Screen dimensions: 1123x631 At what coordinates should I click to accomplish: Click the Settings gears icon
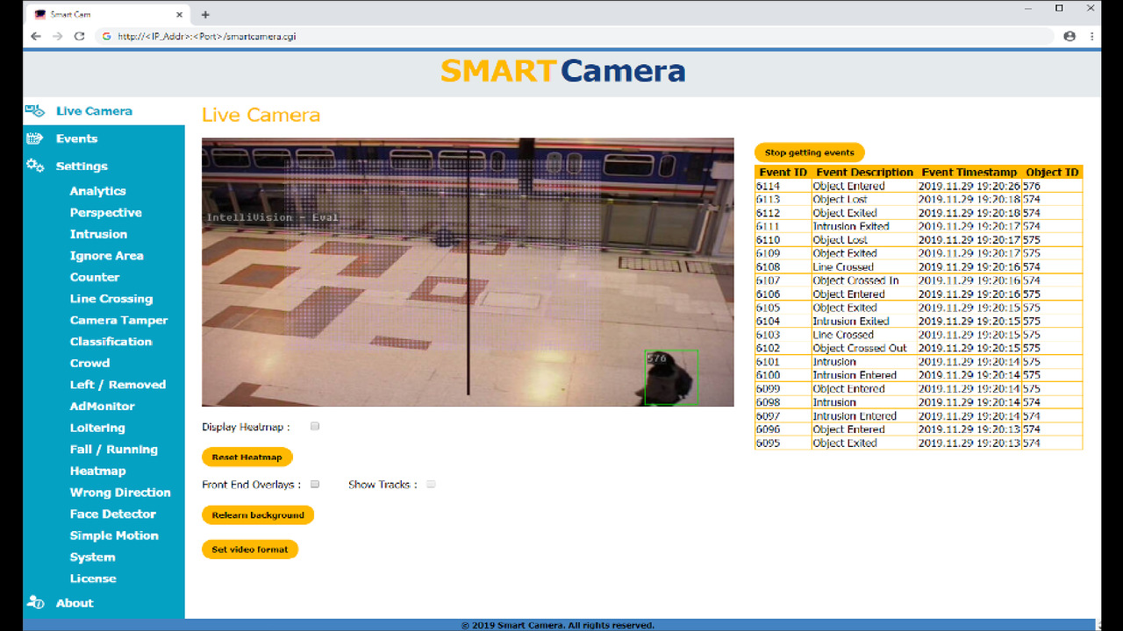click(35, 166)
